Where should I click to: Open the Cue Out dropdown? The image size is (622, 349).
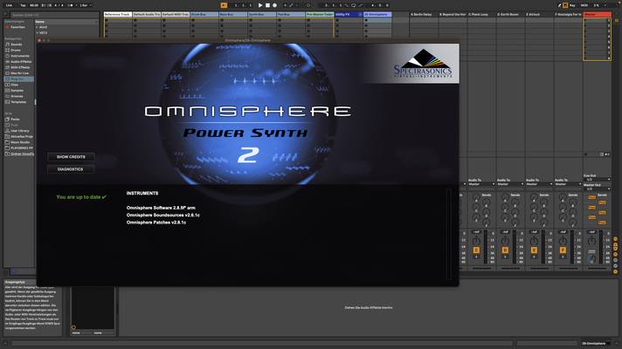coord(597,180)
